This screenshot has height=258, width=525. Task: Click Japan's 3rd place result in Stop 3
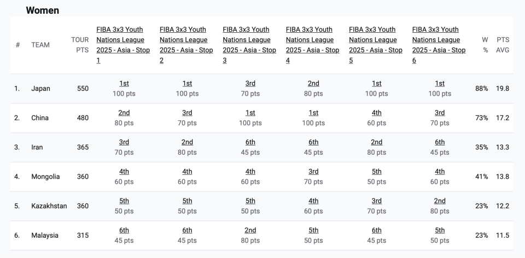click(x=250, y=84)
